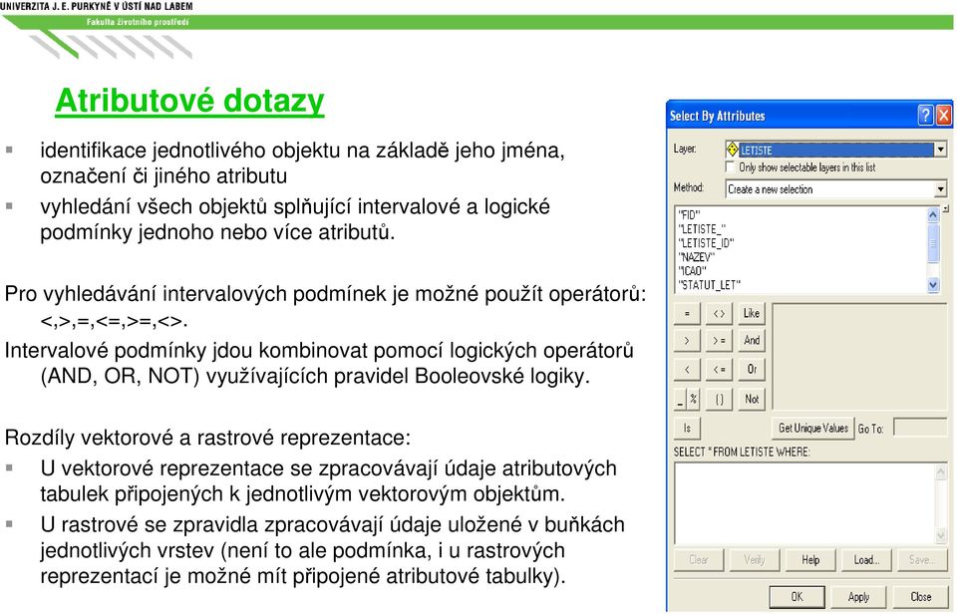Select the "NAZEV" field
Viewport: 957px width, 614px height.
[x=697, y=257]
